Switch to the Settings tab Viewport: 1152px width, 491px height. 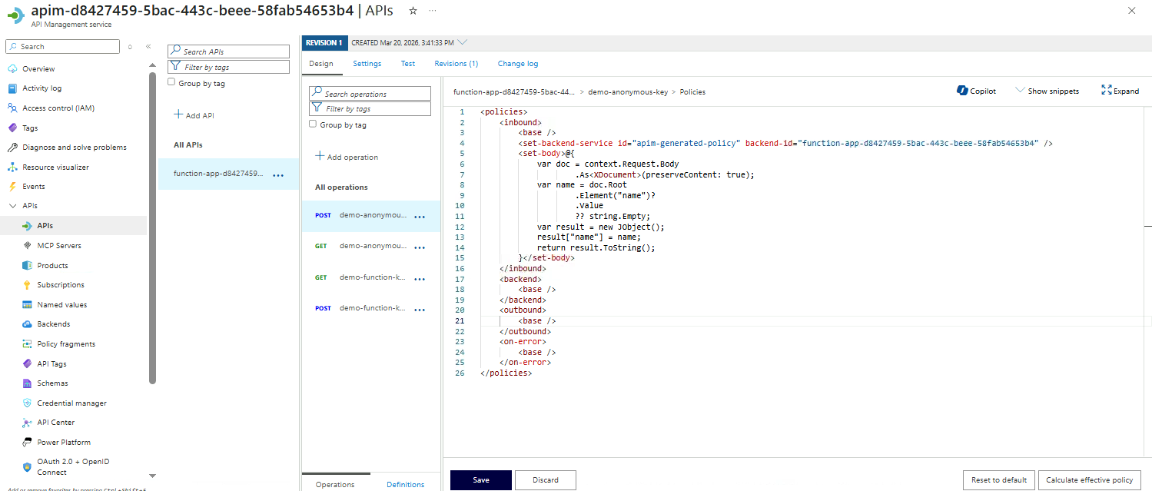pos(367,64)
